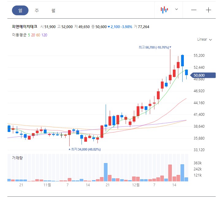Select the daily 일 chart tab
Image resolution: width=220 pixels, height=204 pixels.
coord(20,10)
